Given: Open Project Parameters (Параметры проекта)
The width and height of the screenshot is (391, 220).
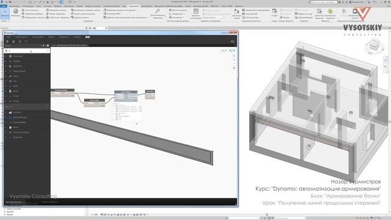Looking at the screenshot, I should 56,10.
